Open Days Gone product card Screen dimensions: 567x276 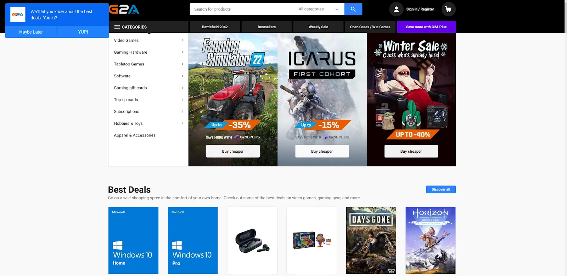371,240
